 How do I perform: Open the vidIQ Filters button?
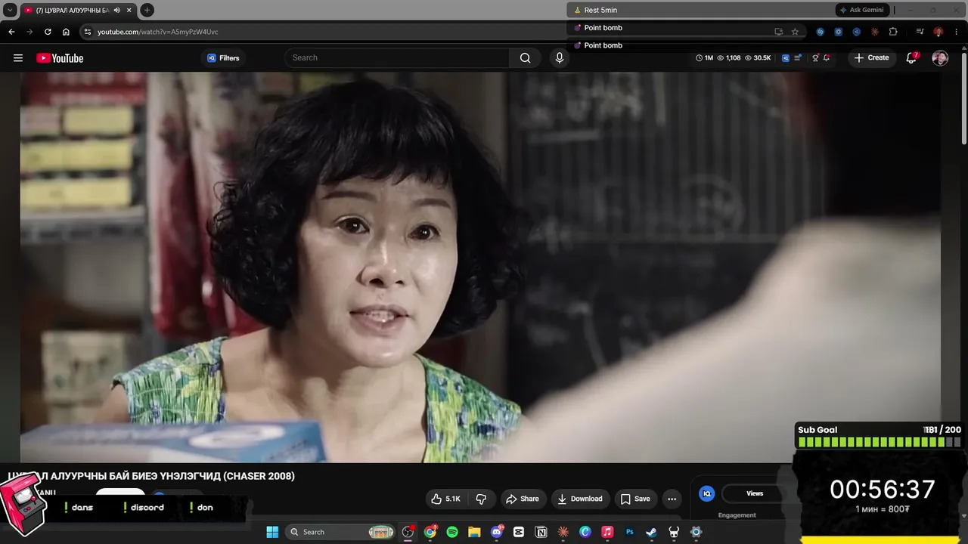(223, 58)
